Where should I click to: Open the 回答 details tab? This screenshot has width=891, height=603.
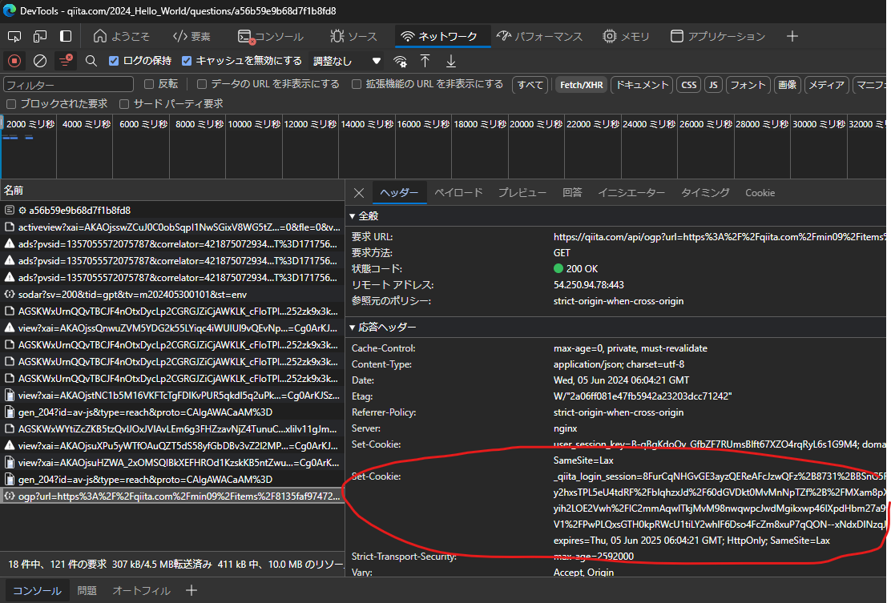(572, 193)
